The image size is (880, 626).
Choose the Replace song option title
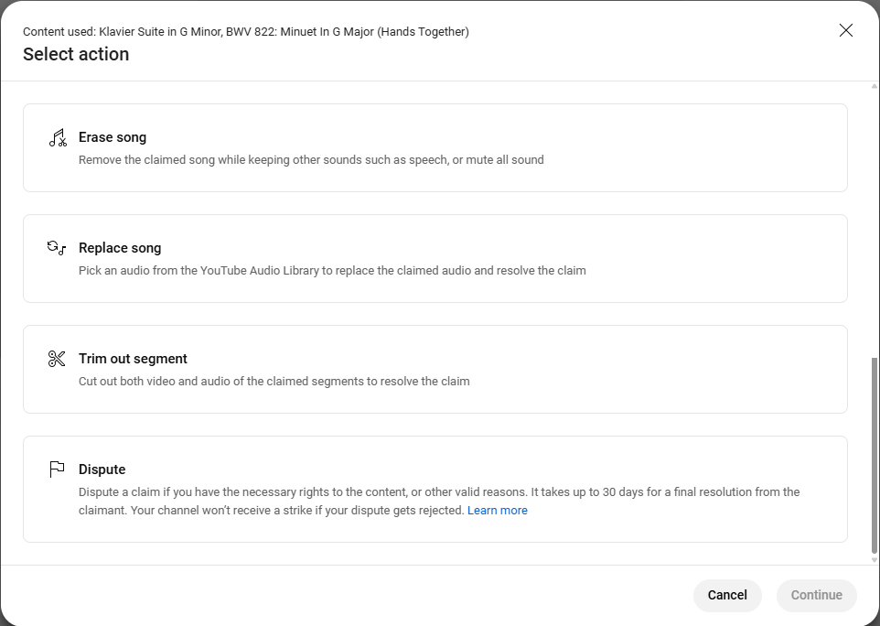(120, 248)
